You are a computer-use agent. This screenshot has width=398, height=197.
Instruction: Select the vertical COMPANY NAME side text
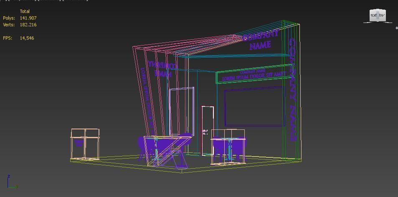[293, 89]
